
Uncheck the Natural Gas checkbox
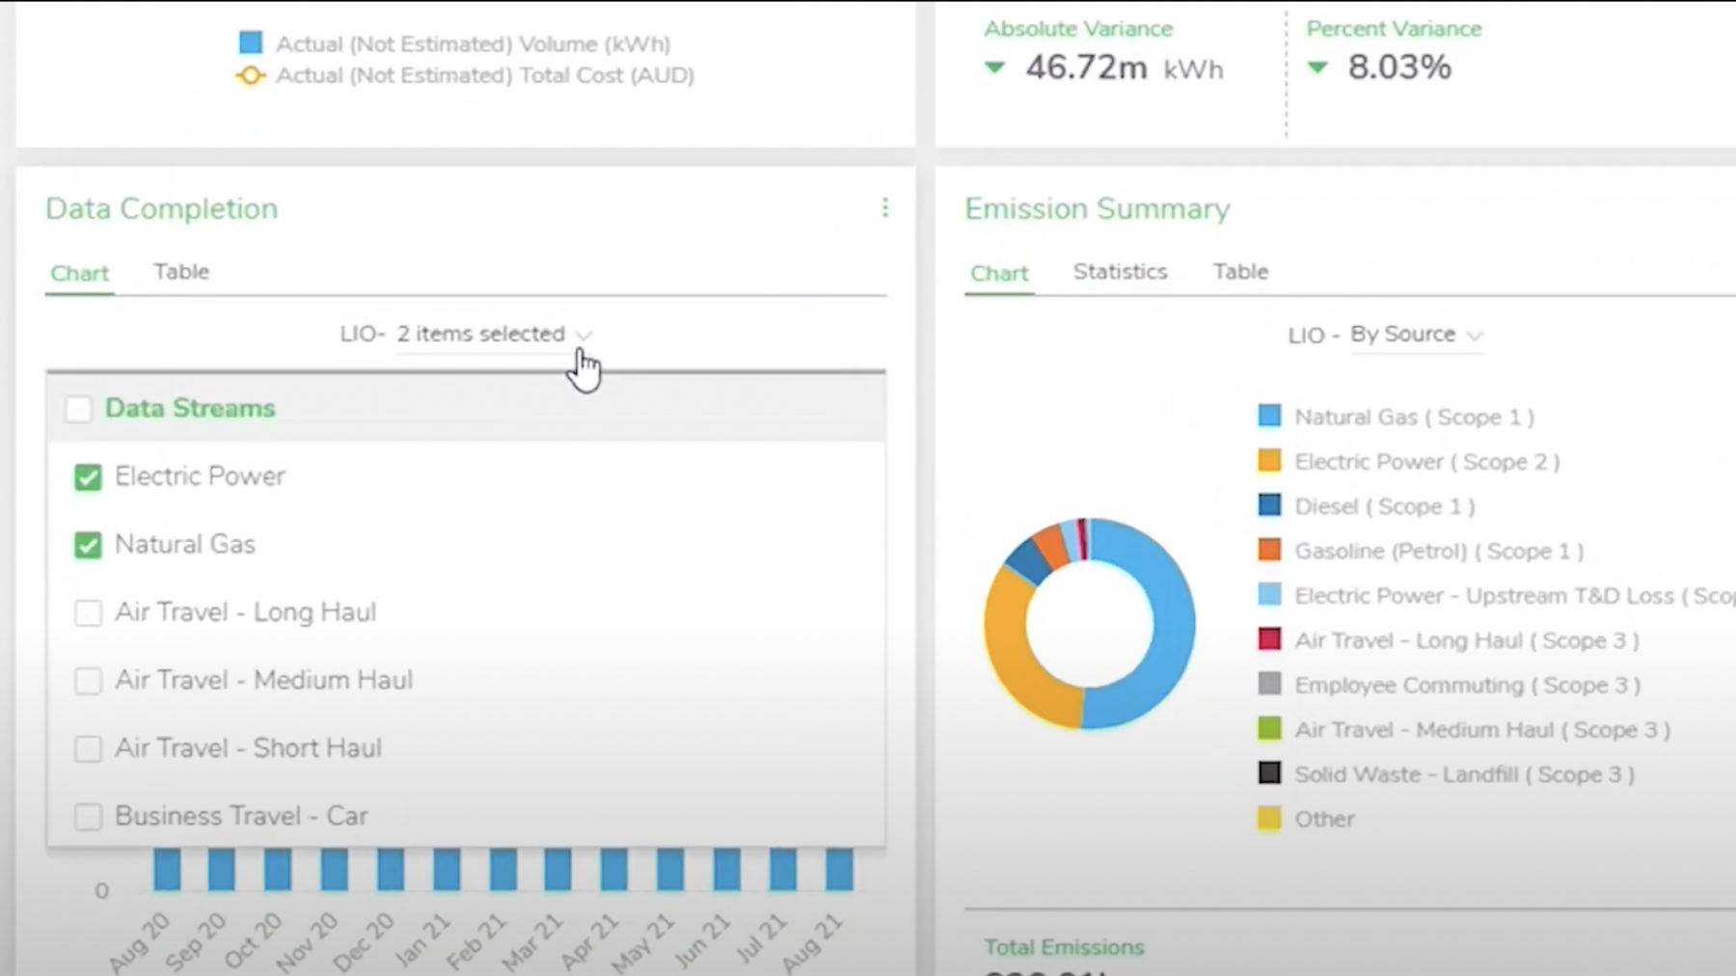coord(88,546)
